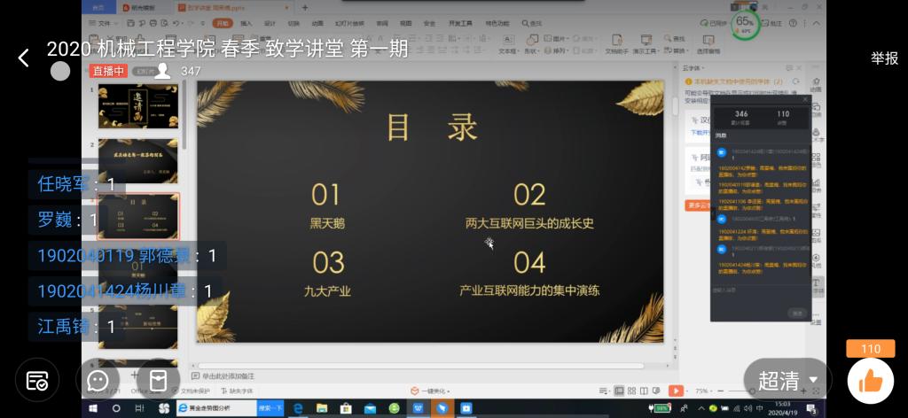Open Edge browser from taskbar
The image size is (908, 418).
pyautogui.click(x=298, y=408)
